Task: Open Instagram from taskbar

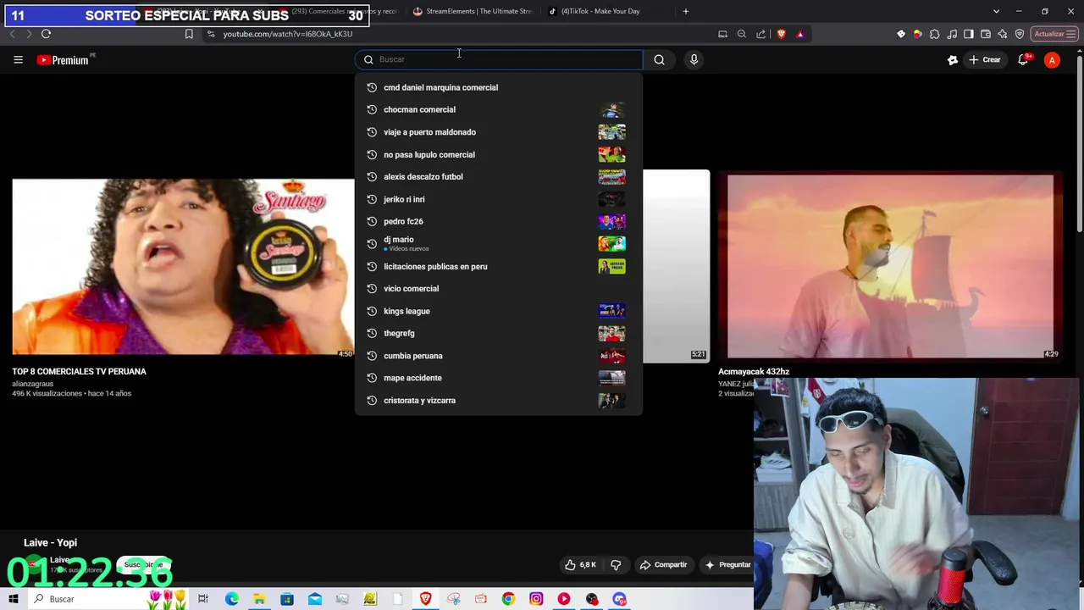Action: click(x=536, y=599)
